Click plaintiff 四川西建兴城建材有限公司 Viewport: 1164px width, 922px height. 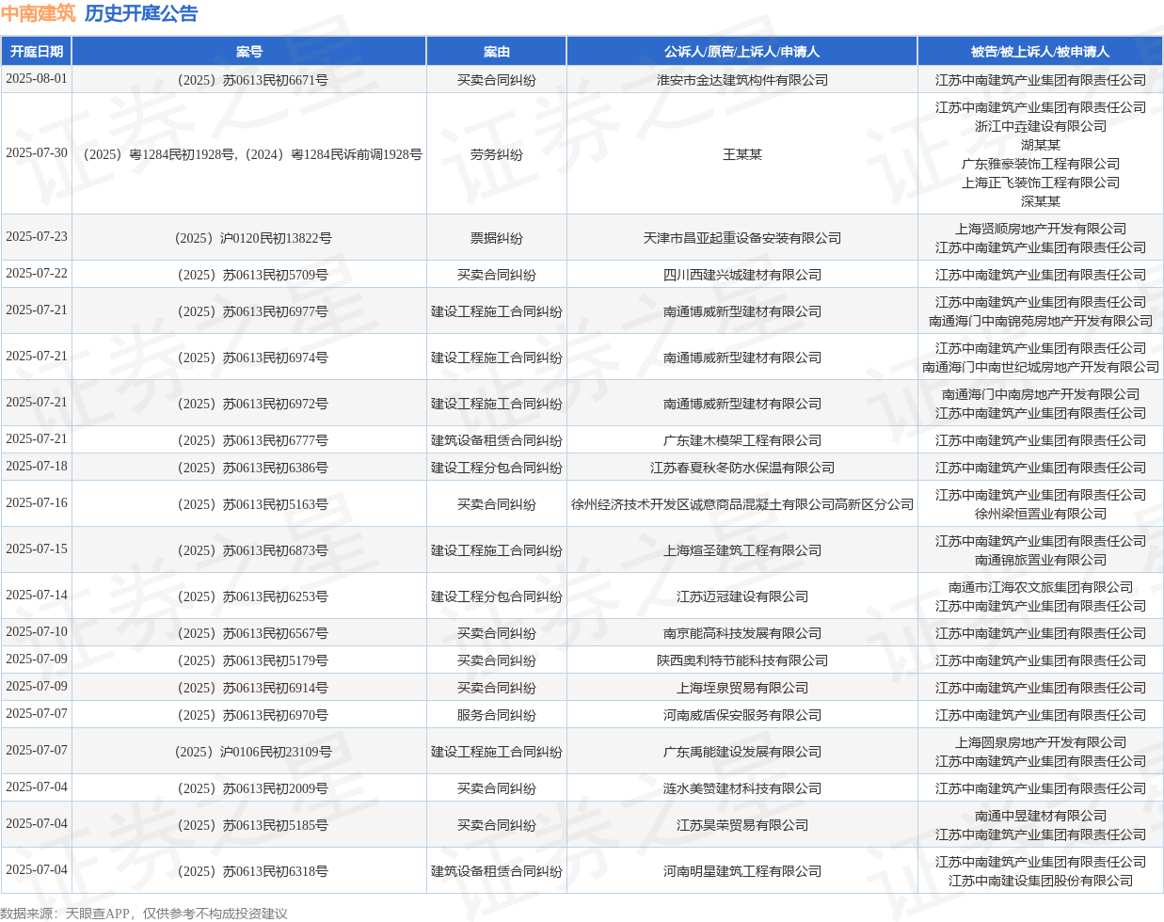[x=742, y=275]
